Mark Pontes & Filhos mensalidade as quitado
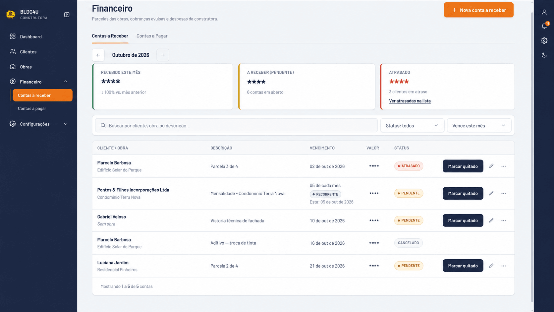This screenshot has width=554, height=312. [463, 193]
